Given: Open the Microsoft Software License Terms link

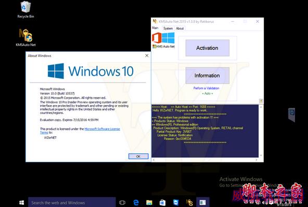Looking at the screenshot, I should [x=80, y=131].
